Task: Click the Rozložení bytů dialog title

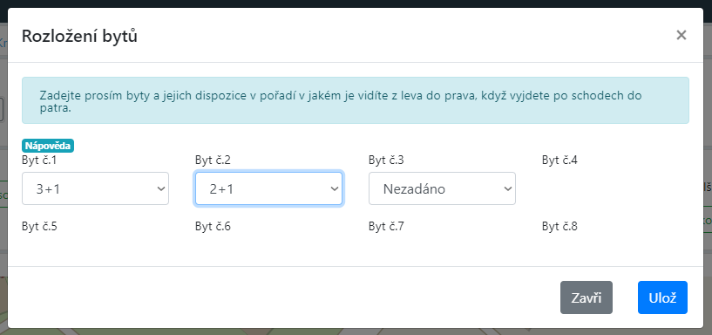Action: (x=79, y=36)
